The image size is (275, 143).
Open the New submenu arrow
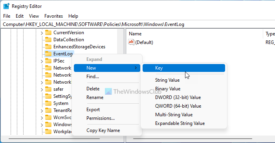[x=136, y=68]
